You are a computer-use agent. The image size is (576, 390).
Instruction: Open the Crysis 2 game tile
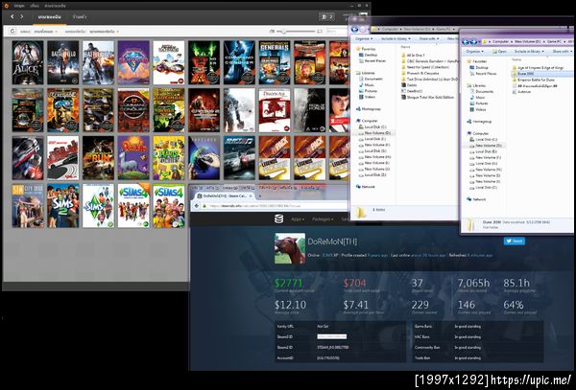pos(204,110)
